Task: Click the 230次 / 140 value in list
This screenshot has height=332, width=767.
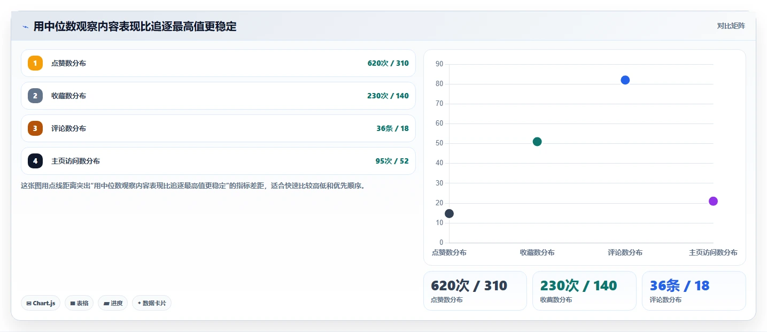Action: pyautogui.click(x=388, y=96)
